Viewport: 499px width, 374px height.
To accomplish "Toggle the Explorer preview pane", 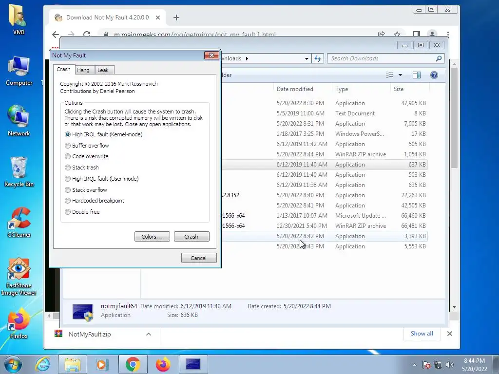I will click(x=417, y=75).
